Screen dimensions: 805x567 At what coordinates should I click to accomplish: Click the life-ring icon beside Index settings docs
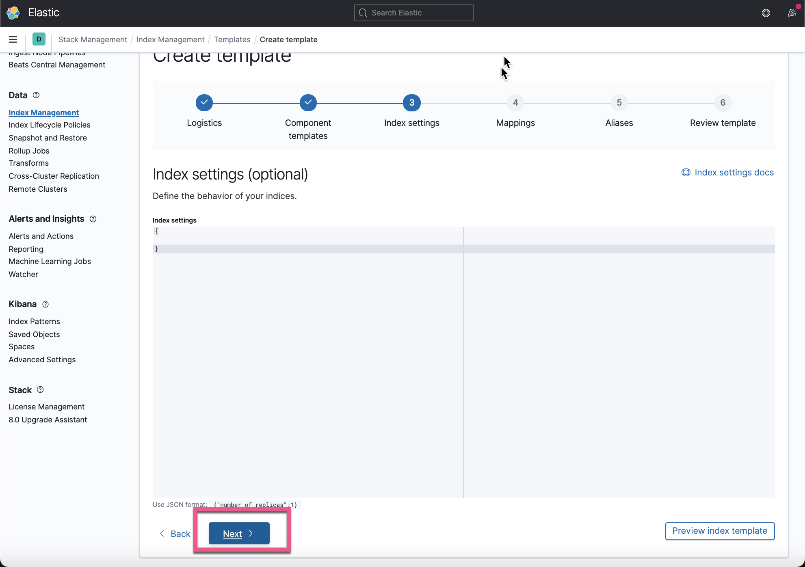(686, 172)
